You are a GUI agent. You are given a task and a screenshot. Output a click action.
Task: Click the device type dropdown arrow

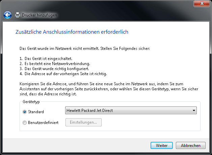coord(193,111)
